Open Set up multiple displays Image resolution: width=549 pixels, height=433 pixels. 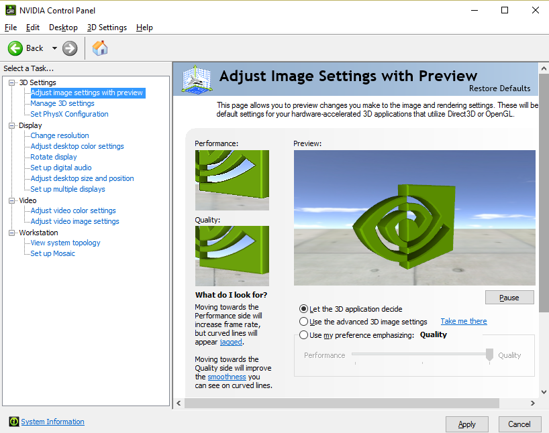(x=68, y=189)
